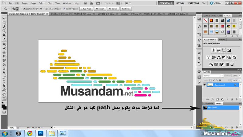Select the Move tool
Screen dimensions: 243x137
[x=4, y=19]
